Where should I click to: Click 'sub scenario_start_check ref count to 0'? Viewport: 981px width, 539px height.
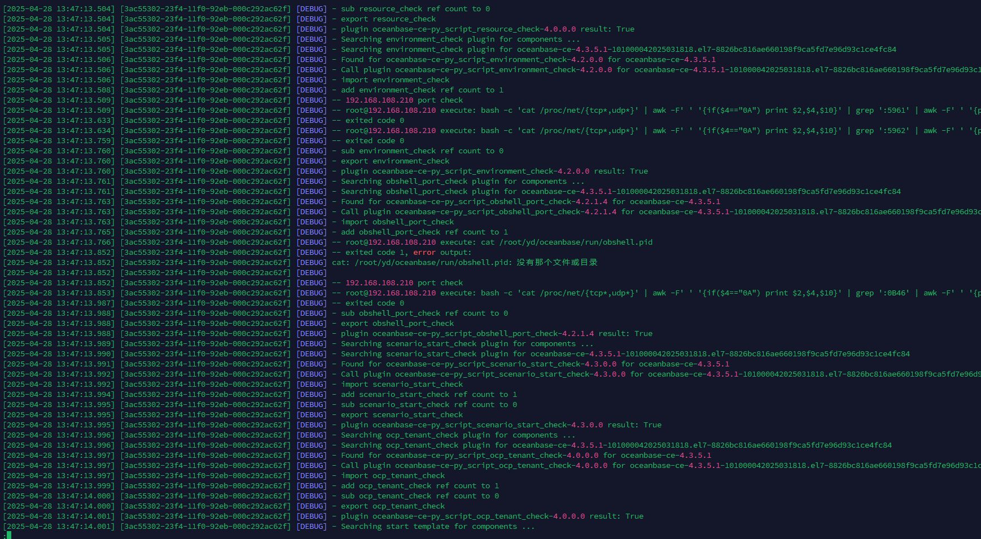pyautogui.click(x=429, y=405)
